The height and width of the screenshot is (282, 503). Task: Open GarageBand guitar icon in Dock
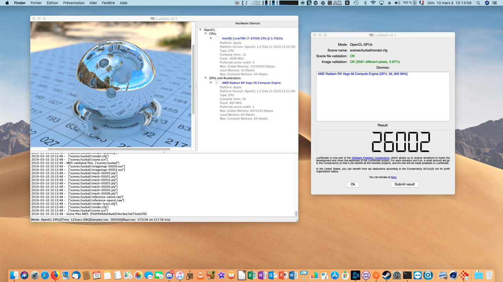click(190, 275)
